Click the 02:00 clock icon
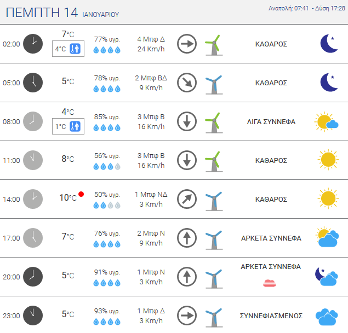 [32, 44]
